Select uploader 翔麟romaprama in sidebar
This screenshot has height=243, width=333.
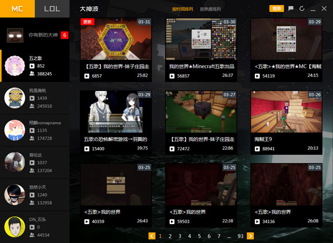(35, 130)
